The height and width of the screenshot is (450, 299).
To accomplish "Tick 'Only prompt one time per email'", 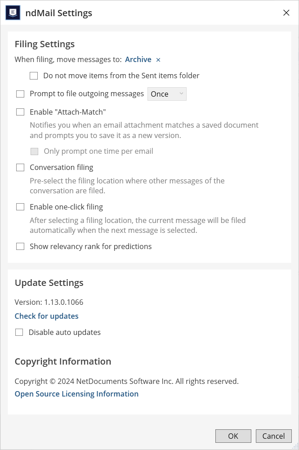I will [x=34, y=151].
